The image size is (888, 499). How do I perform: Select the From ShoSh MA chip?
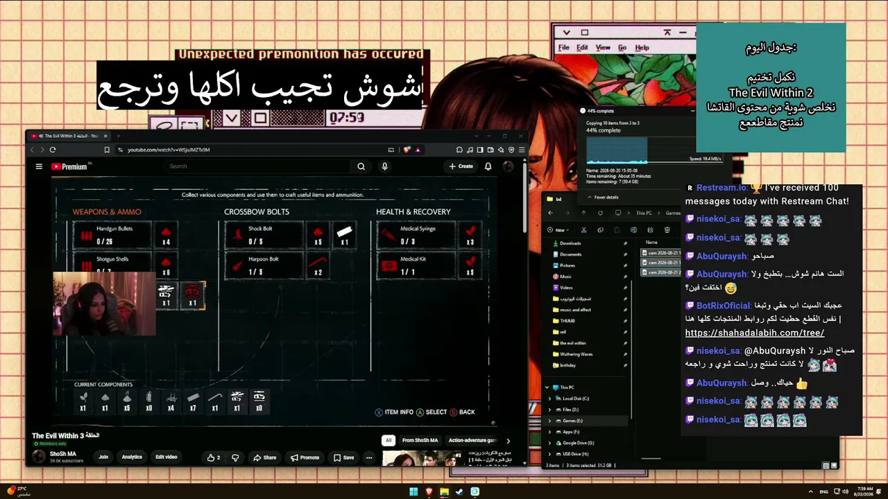[x=420, y=441]
